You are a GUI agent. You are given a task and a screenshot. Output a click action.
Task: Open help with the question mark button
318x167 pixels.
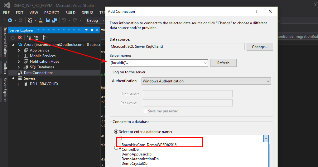[x=256, y=11]
